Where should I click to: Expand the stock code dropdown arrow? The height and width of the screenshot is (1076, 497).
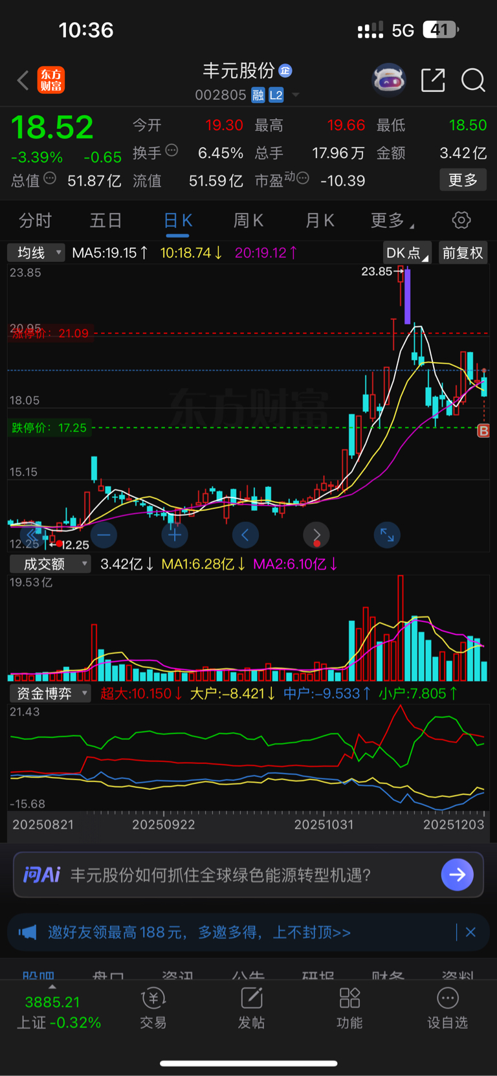coord(296,95)
